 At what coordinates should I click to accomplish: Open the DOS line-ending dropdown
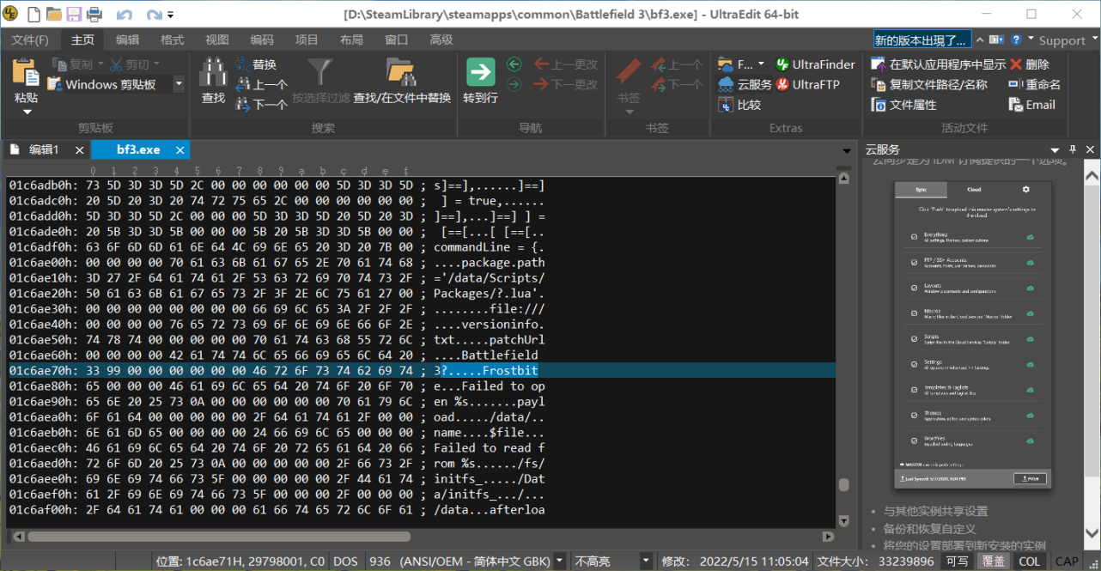coord(347,561)
